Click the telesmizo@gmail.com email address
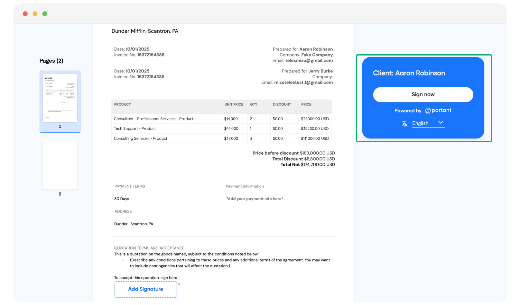This screenshot has width=520, height=305. pos(309,61)
